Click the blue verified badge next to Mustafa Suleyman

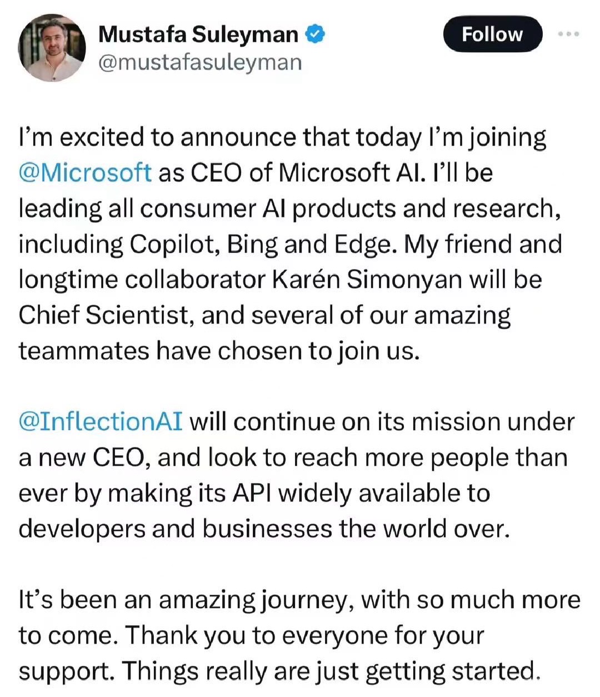pos(314,33)
